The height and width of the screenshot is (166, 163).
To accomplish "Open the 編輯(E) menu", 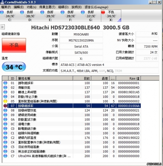I will (19, 7).
